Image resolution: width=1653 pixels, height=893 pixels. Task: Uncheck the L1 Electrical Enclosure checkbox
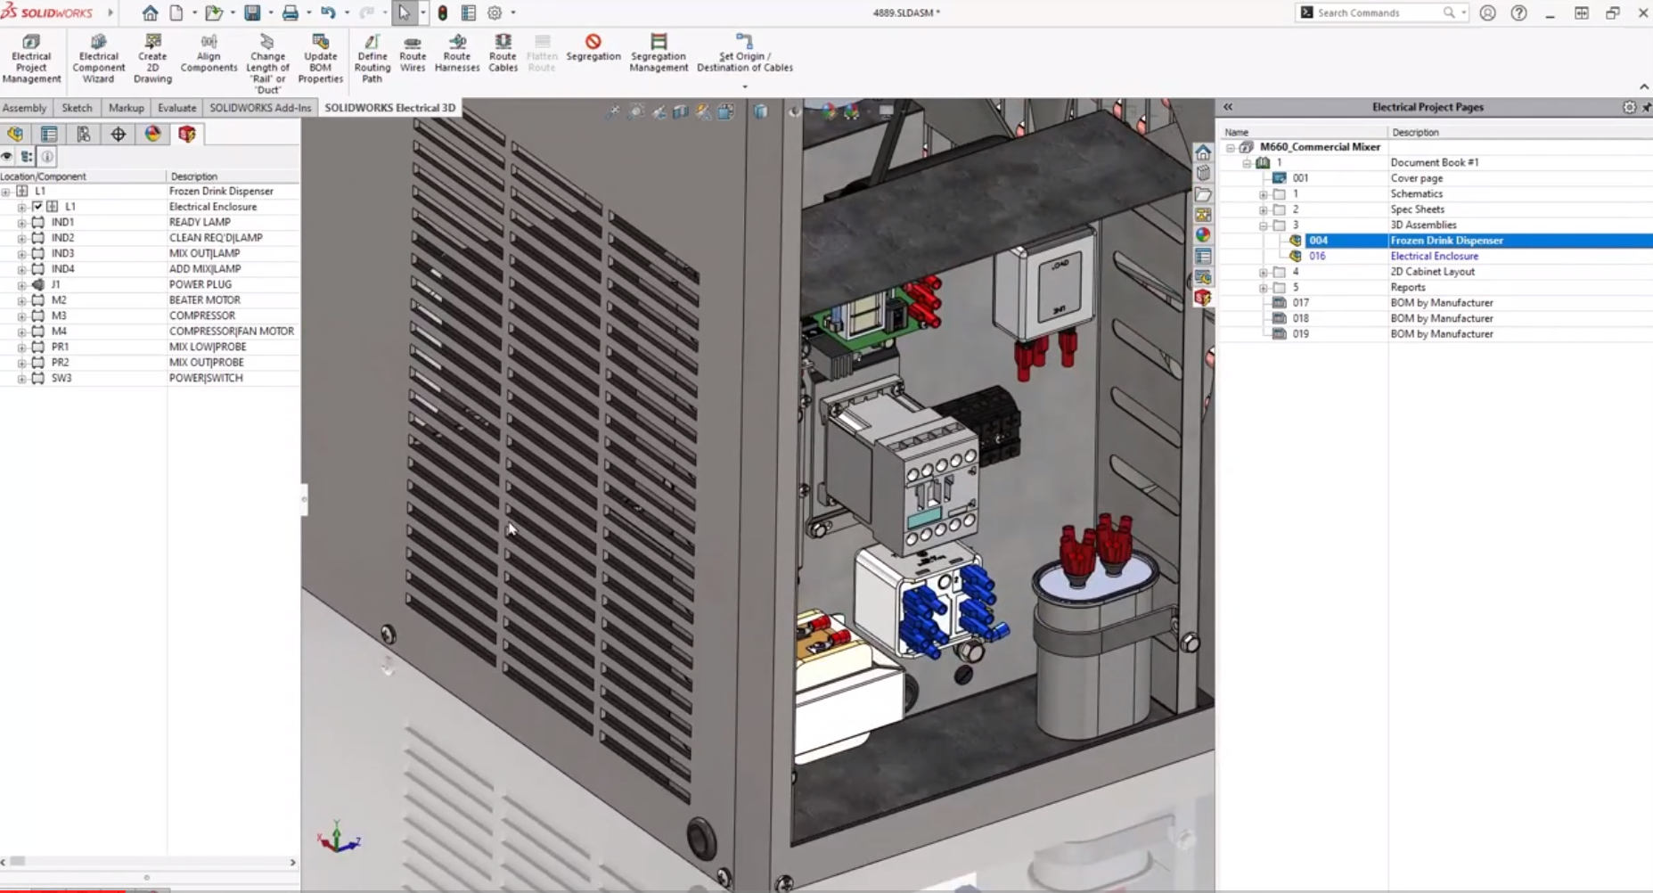37,207
